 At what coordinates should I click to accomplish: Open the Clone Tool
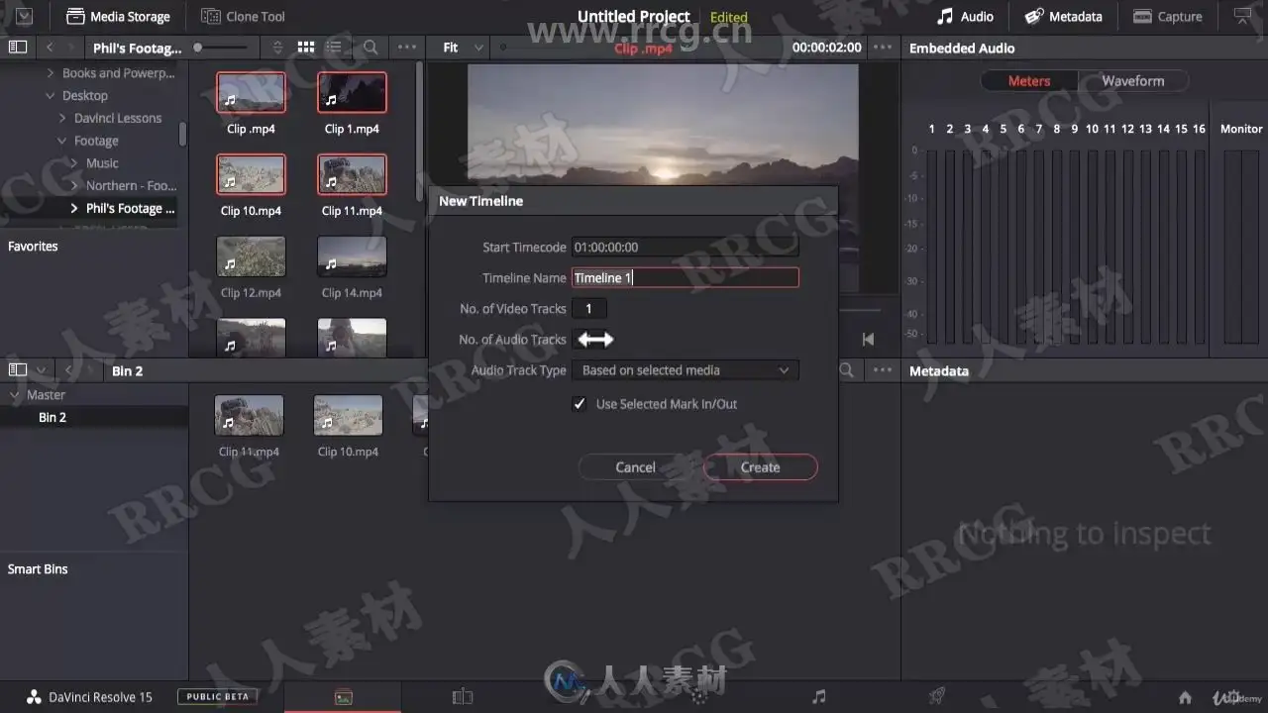pos(243,17)
